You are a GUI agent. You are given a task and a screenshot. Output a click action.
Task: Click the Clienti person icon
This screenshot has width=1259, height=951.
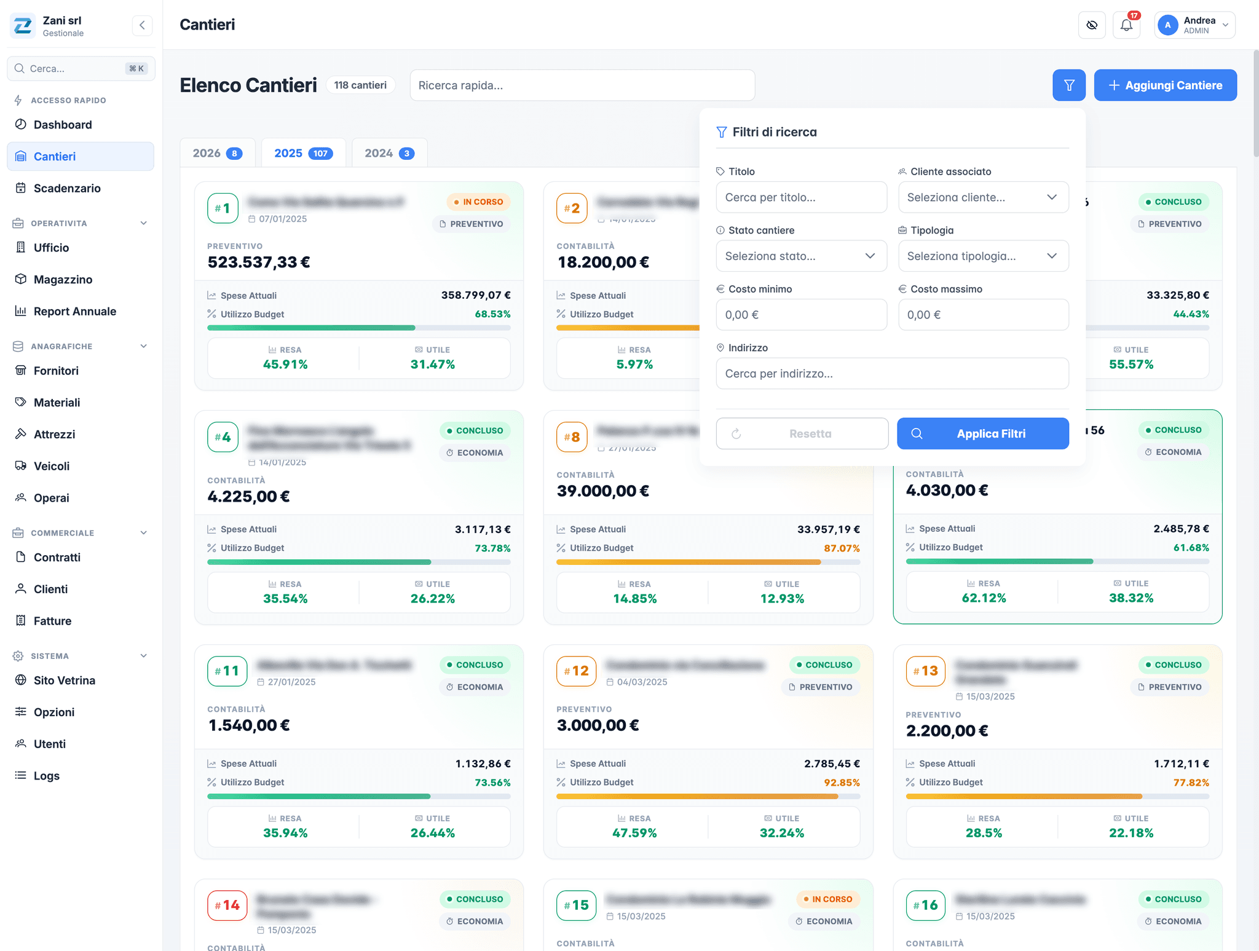[21, 589]
